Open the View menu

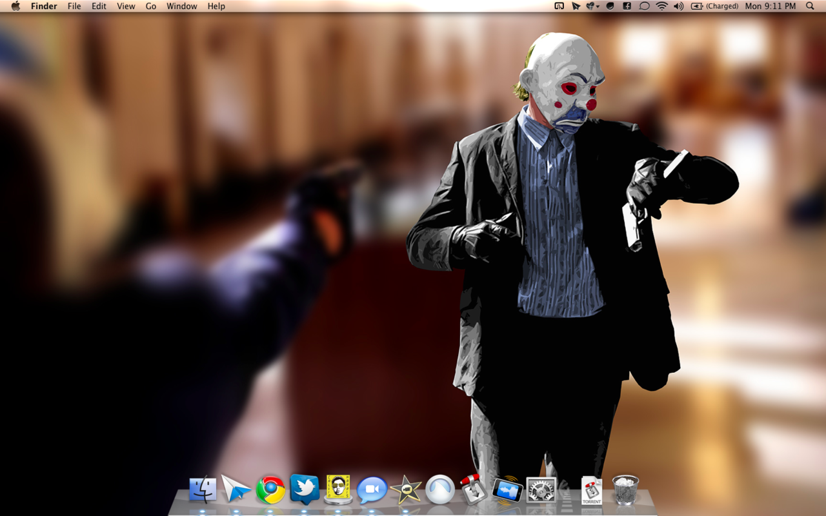point(125,6)
